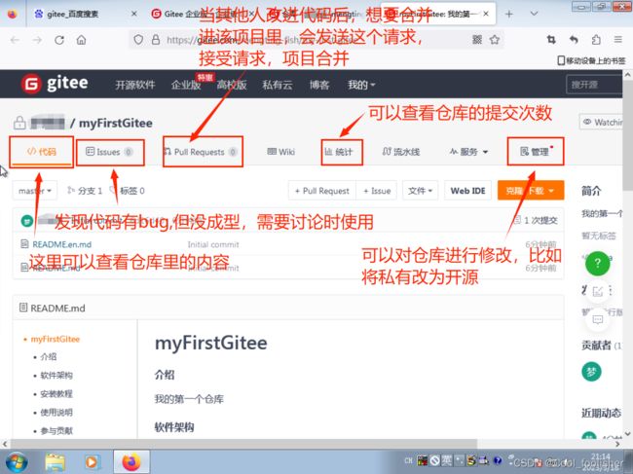
Task: Click Firefox icon on the taskbar
Action: pos(131,462)
